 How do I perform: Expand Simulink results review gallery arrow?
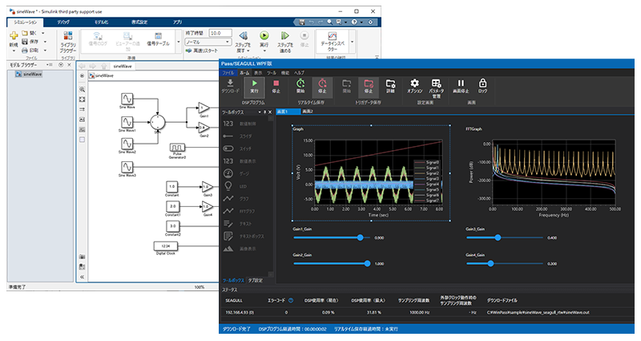352,42
